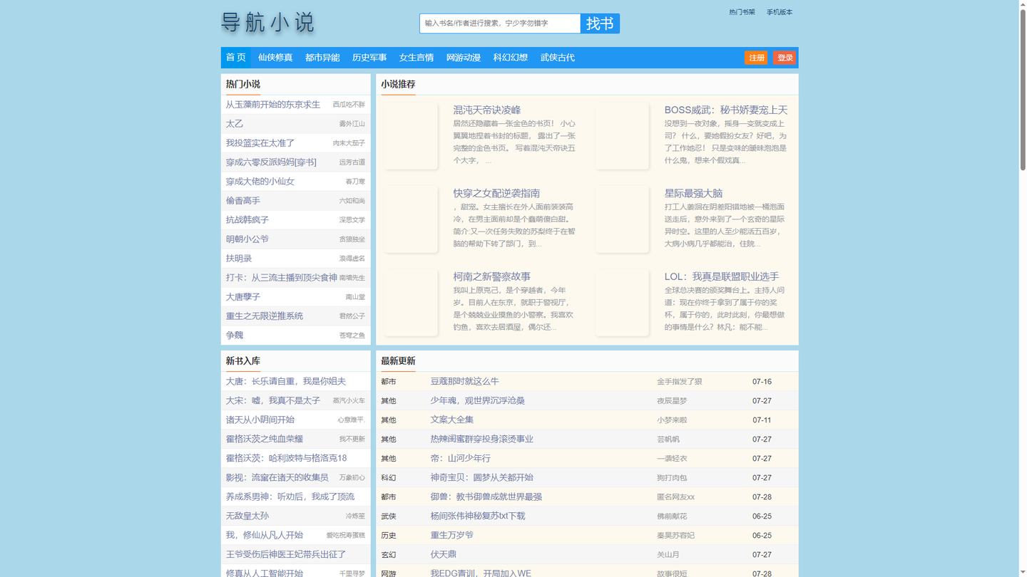
Task: Select the 都市异能 navigation tab
Action: pyautogui.click(x=322, y=58)
